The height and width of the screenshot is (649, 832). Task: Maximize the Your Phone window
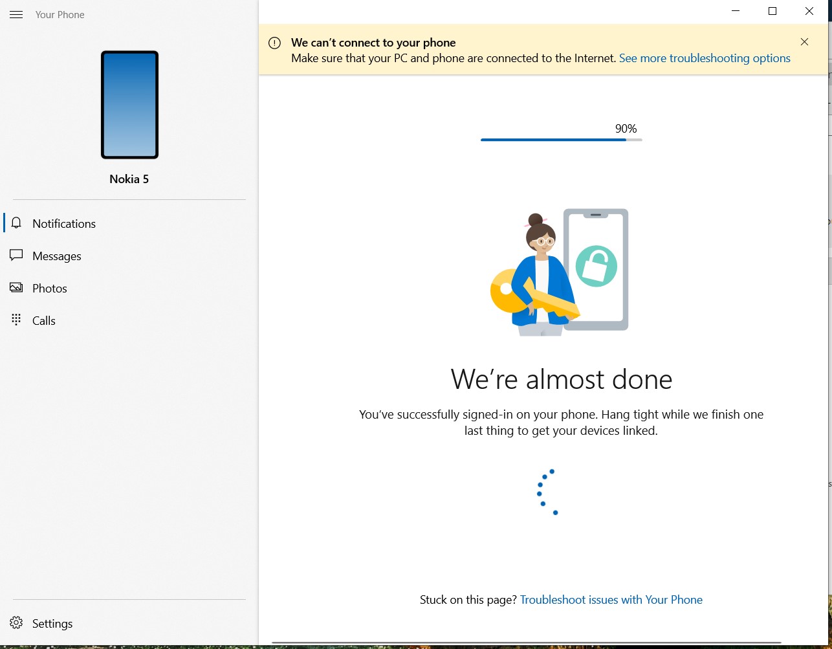772,11
